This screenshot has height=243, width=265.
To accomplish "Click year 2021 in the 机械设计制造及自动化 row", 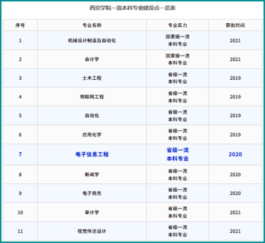I will point(235,41).
